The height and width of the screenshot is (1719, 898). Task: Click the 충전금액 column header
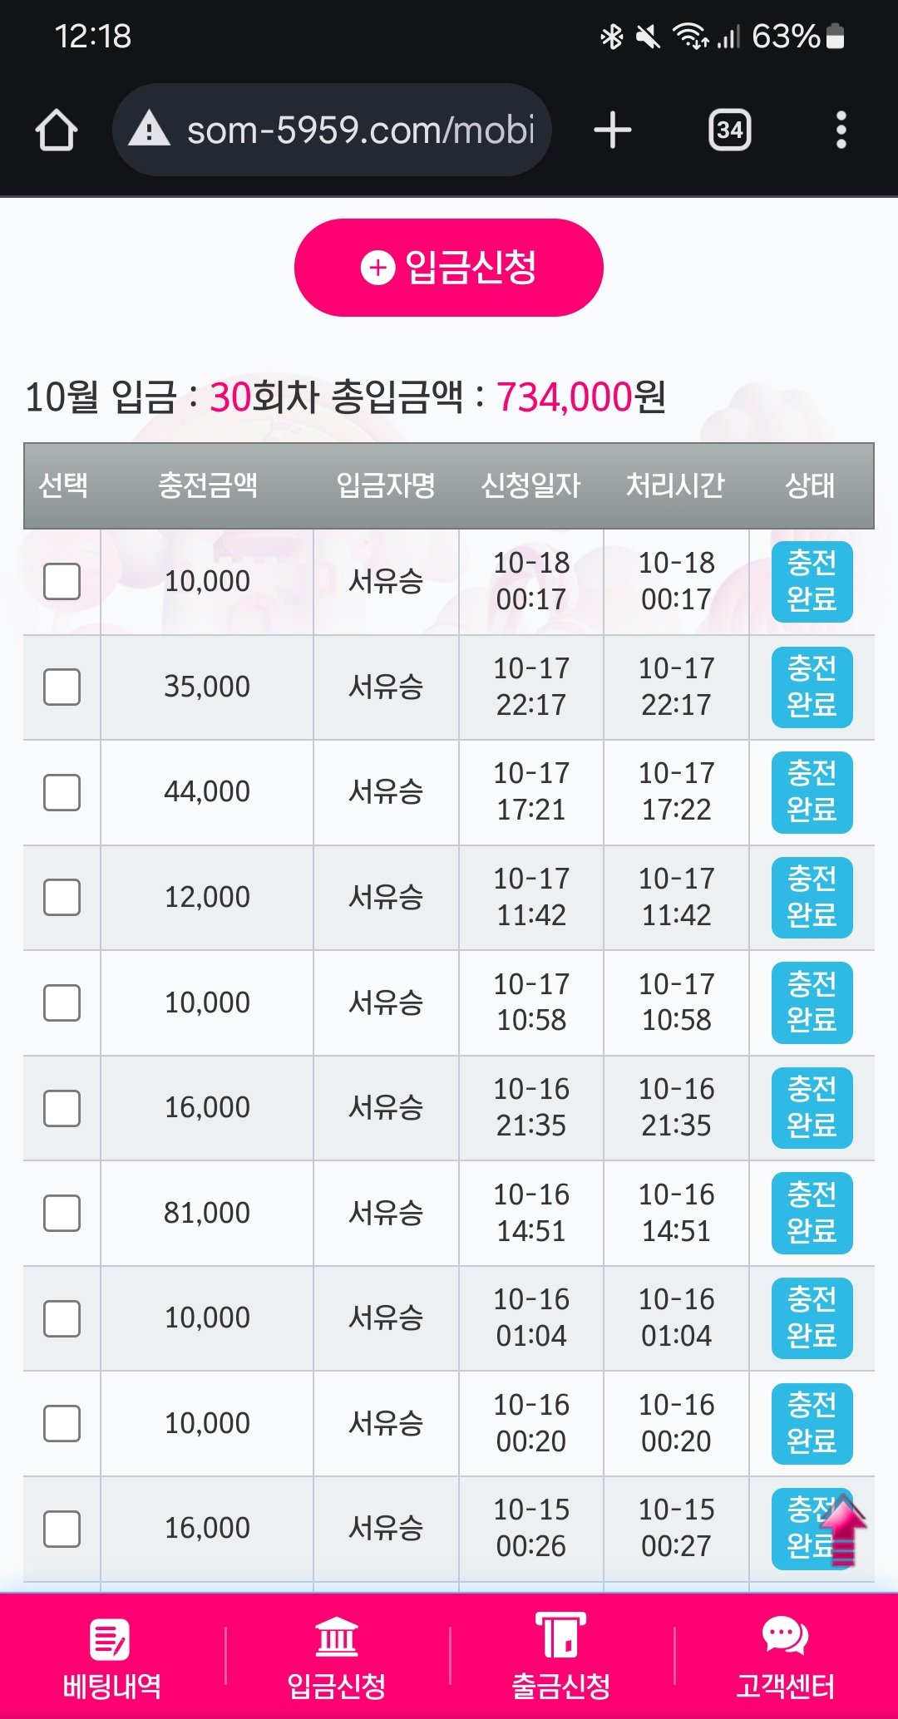tap(208, 485)
